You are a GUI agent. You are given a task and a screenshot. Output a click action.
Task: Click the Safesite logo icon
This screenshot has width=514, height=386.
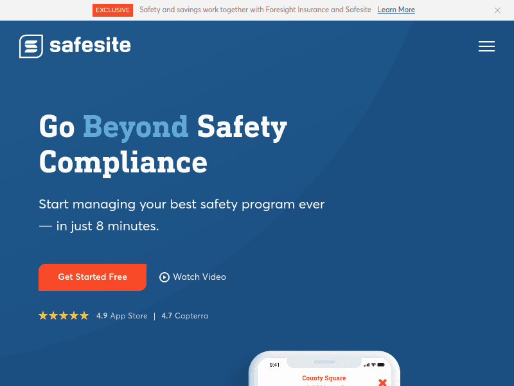(30, 46)
